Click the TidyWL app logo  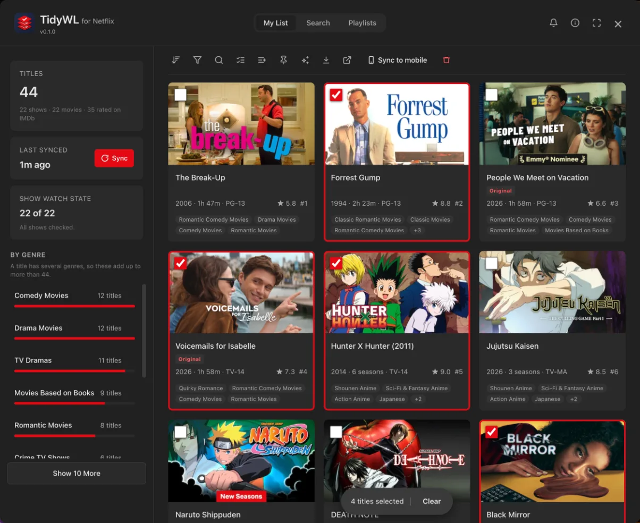pyautogui.click(x=24, y=23)
